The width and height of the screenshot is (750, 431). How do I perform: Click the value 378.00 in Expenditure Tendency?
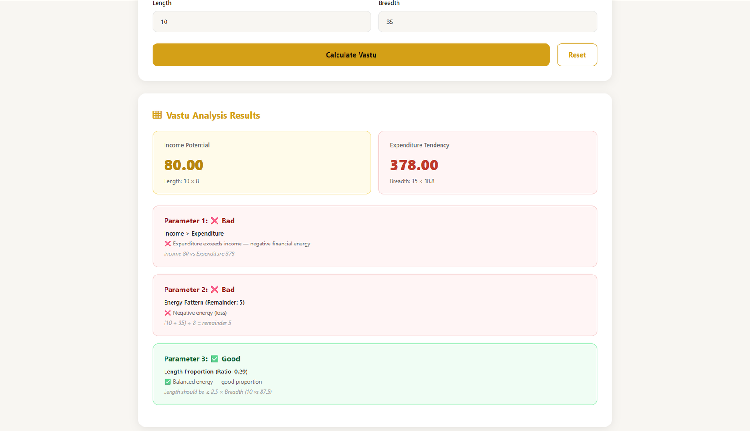(x=414, y=165)
